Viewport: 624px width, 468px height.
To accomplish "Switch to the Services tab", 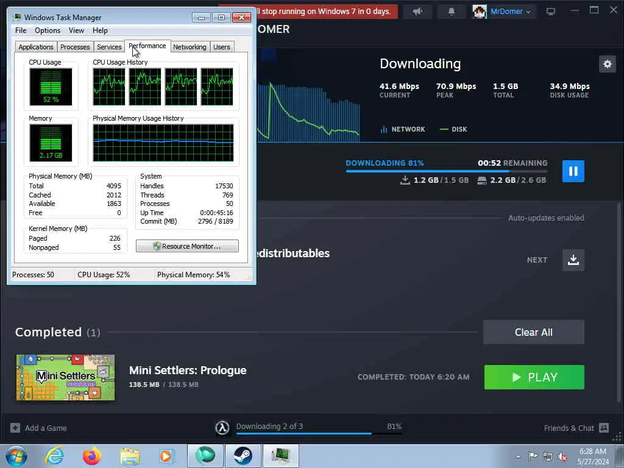I will 109,47.
